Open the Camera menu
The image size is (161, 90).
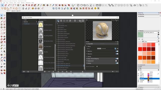(x=11, y=3)
